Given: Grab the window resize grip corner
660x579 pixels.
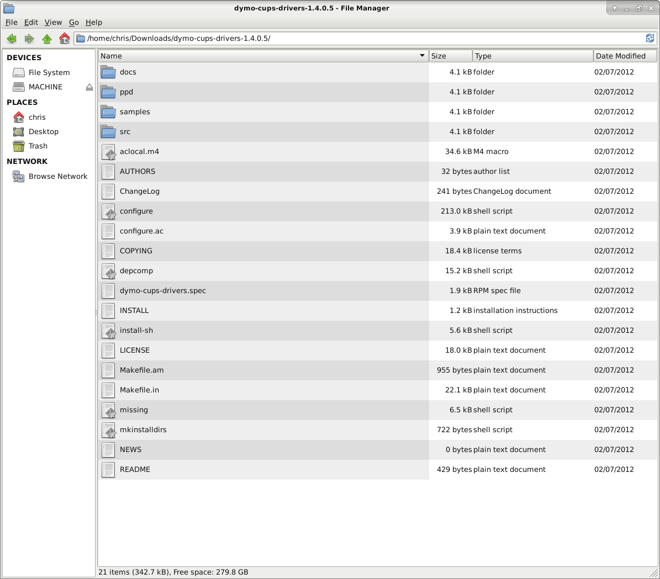Looking at the screenshot, I should point(654,573).
